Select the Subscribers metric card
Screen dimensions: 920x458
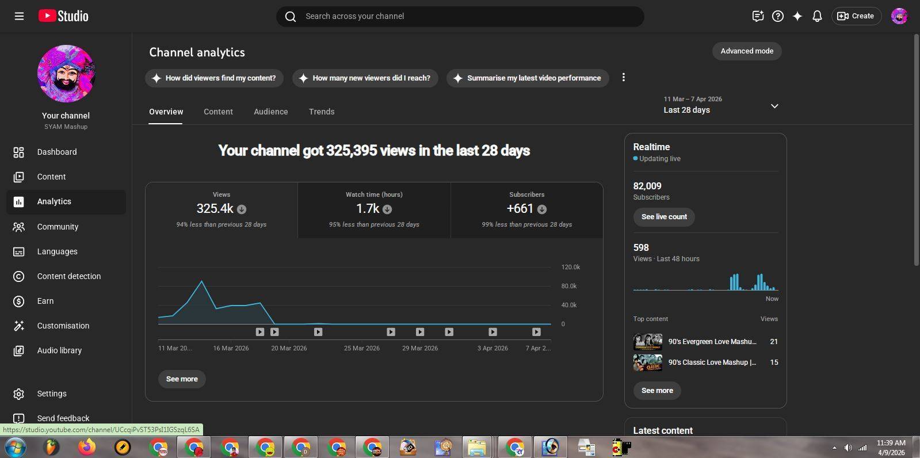(x=526, y=209)
